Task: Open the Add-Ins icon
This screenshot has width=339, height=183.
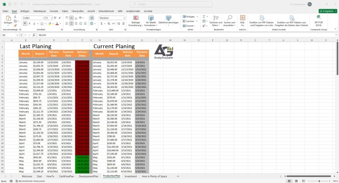Action: 243,18
